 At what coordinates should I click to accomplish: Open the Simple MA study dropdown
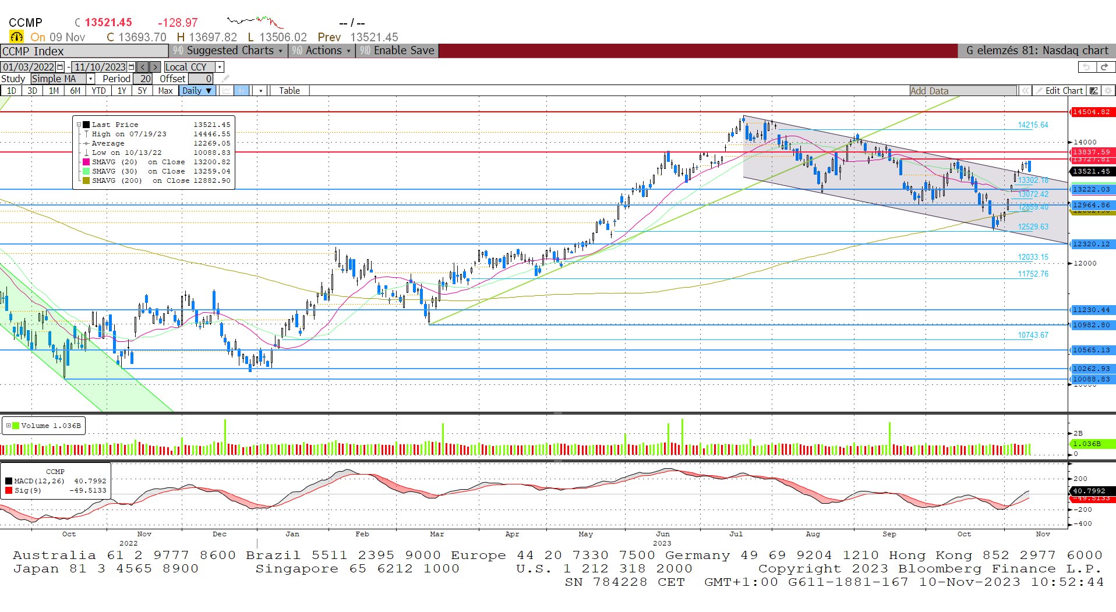[90, 79]
